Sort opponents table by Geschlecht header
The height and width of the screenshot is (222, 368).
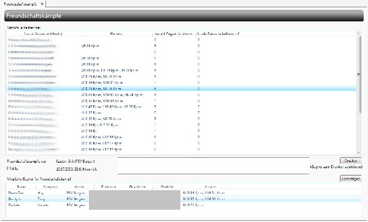coord(137,187)
